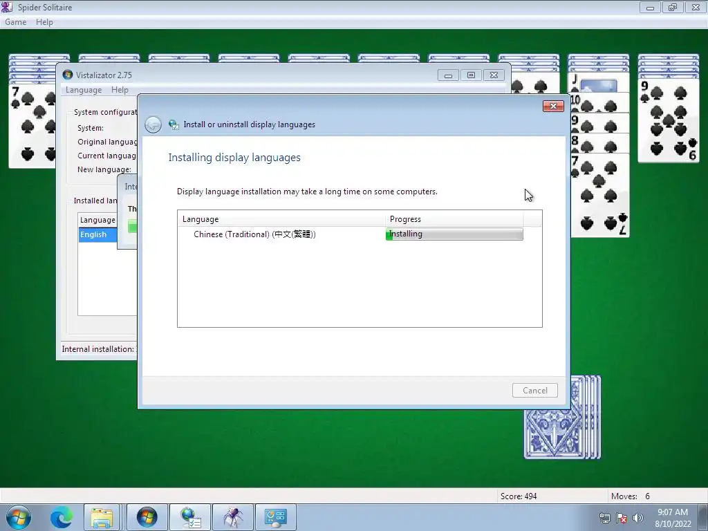
Task: Minimize the Vistalizator window
Action: point(448,75)
